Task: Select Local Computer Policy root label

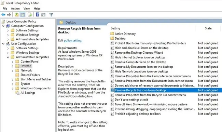Action: tap(22, 22)
